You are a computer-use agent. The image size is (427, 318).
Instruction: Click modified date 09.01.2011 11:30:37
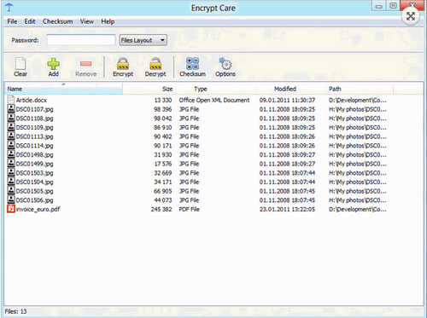pyautogui.click(x=287, y=100)
